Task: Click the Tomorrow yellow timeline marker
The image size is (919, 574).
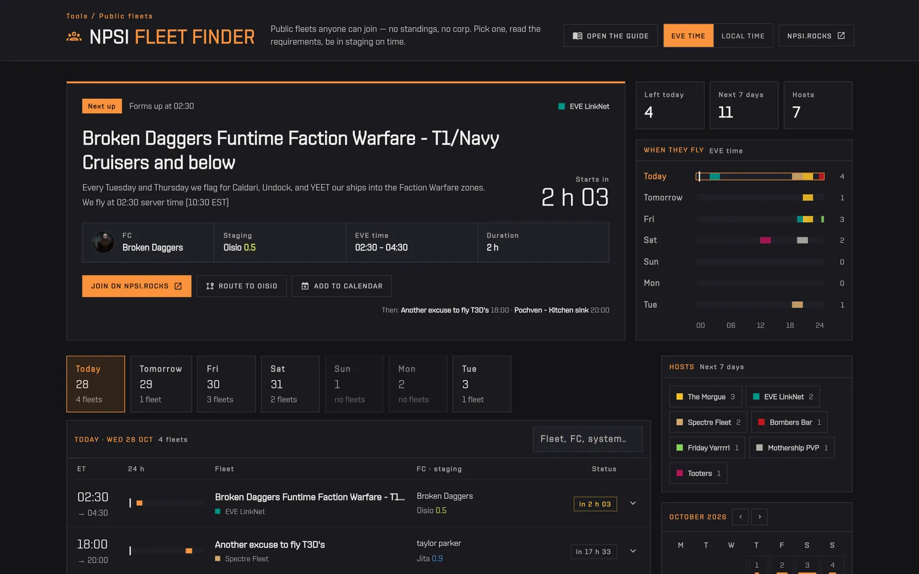Action: tap(808, 197)
